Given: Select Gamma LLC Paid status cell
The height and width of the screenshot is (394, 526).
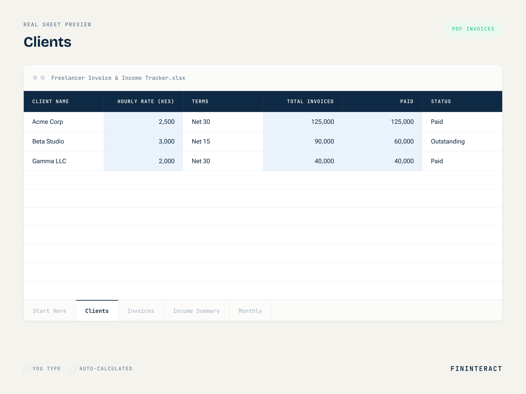Looking at the screenshot, I should tap(462, 161).
